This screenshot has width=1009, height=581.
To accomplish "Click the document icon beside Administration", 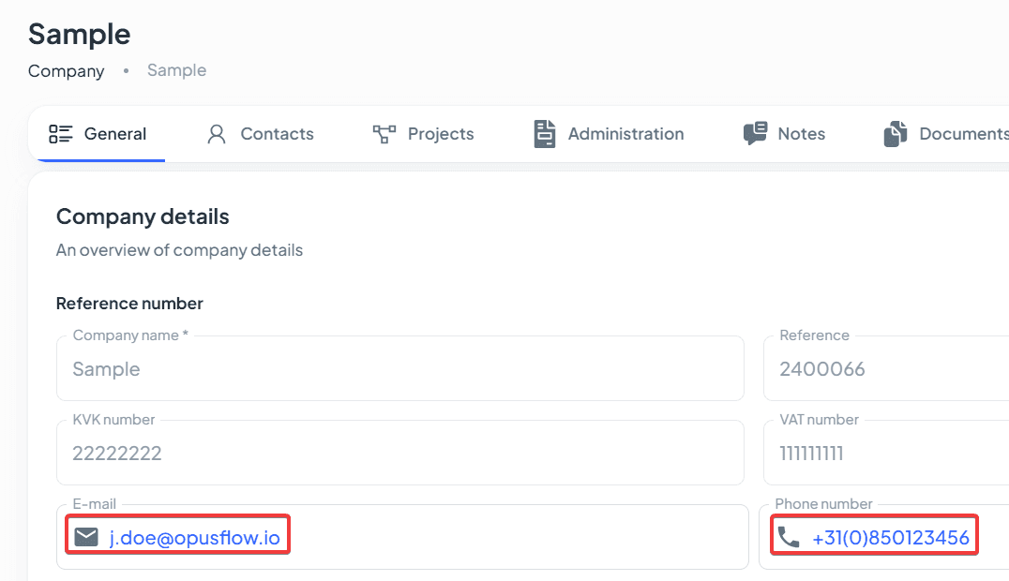I will click(545, 134).
